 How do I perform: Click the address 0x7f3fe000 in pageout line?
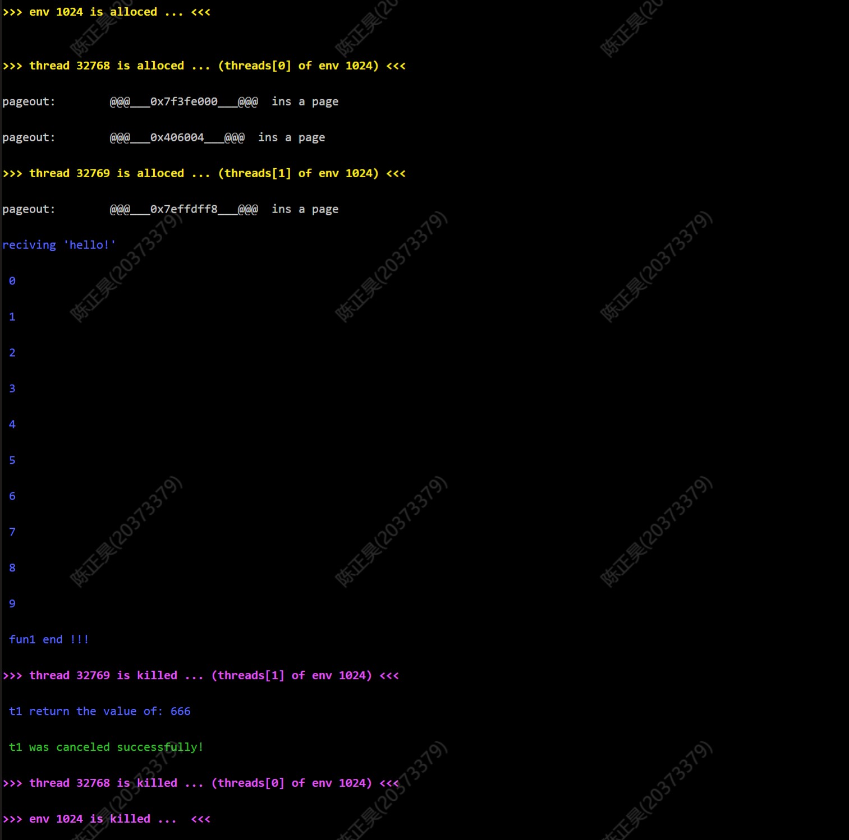[x=183, y=101]
